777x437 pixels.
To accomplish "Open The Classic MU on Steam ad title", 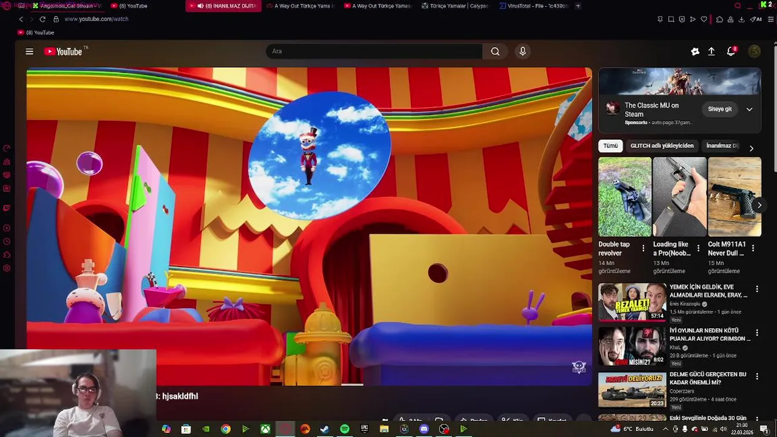I will click(x=652, y=110).
